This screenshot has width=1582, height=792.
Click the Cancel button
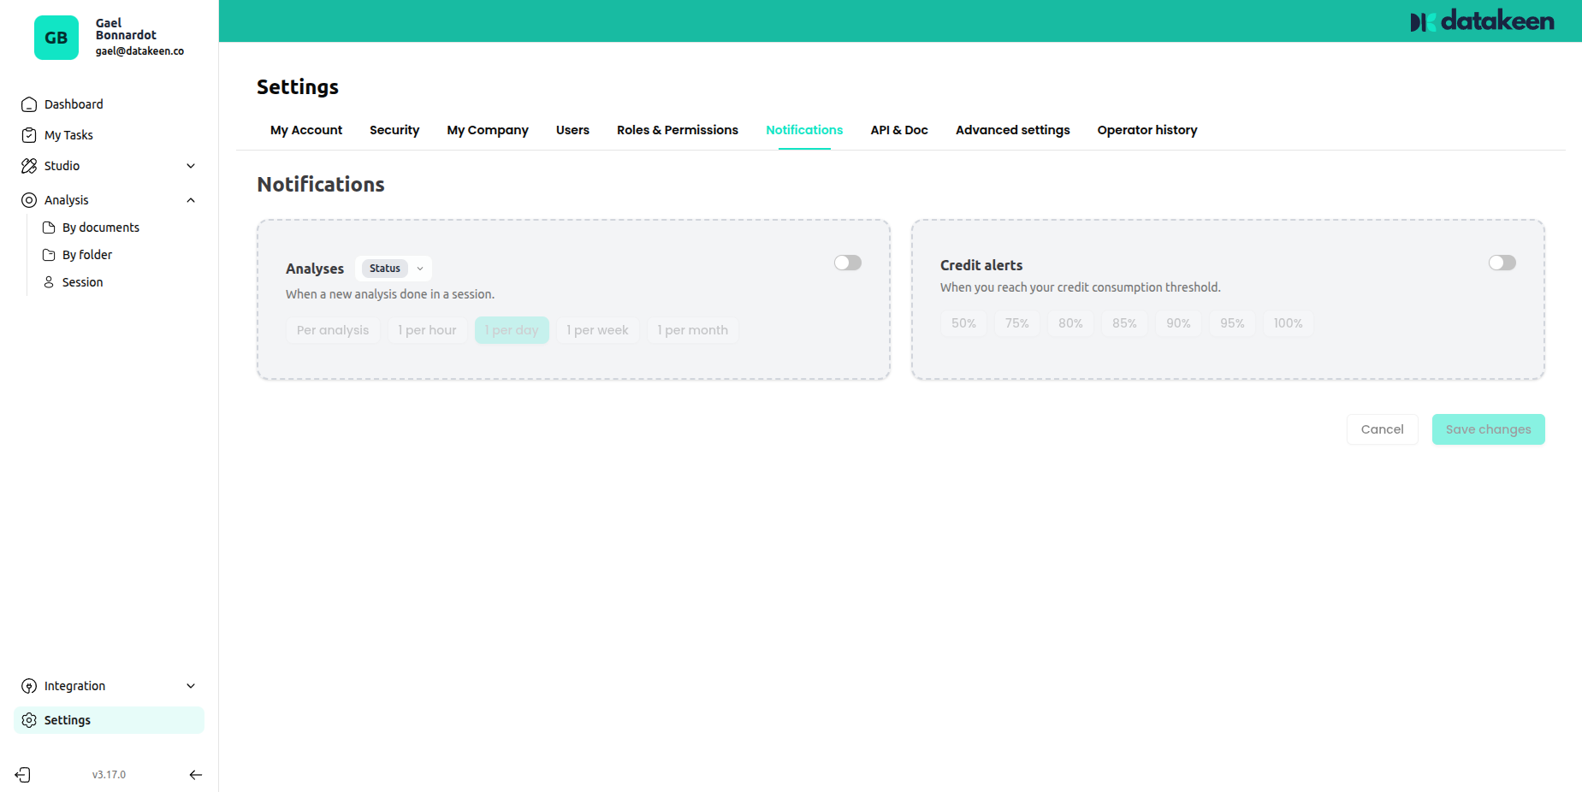(1382, 429)
